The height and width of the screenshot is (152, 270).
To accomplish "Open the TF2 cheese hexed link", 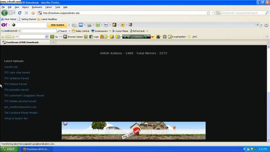I will tap(15, 84).
